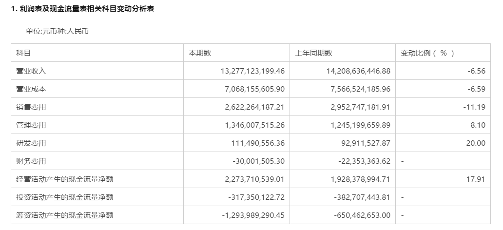The height and width of the screenshot is (230, 503).
Task: Click the 管理费用 change ratio 8.10
Action: pos(478,125)
